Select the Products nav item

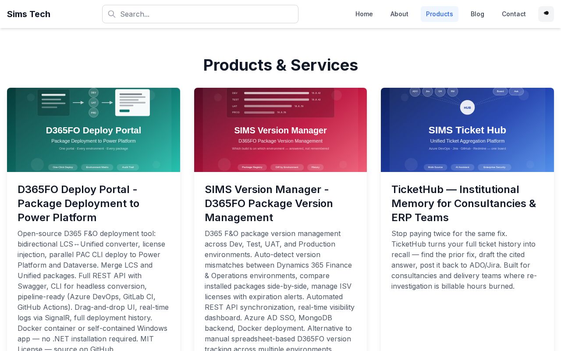(440, 14)
